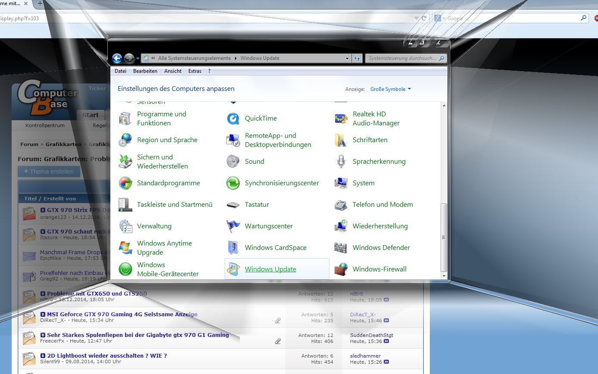Open Windows-Firewall icon
The image size is (598, 374).
point(341,269)
